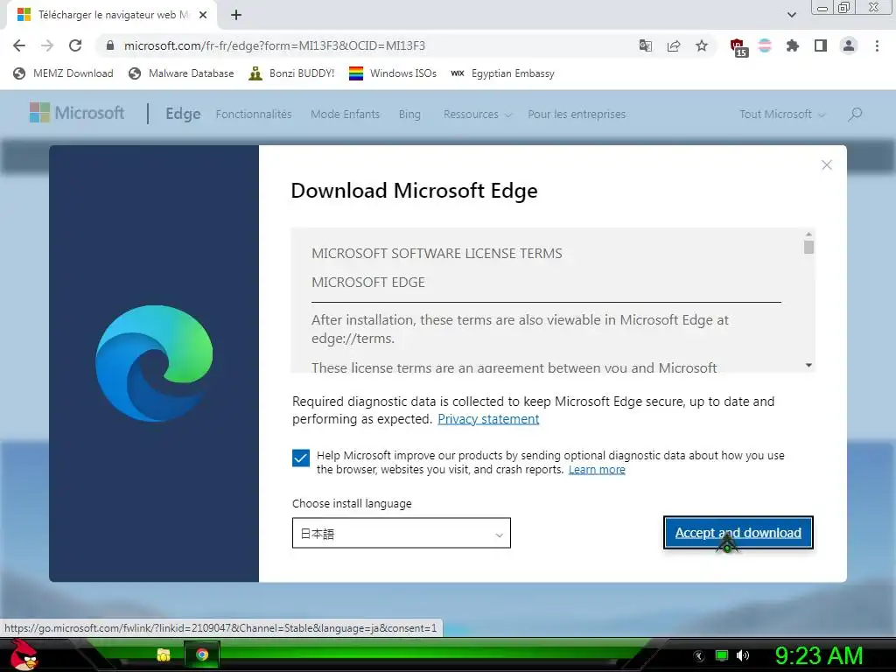The image size is (896, 672).
Task: Click the Edge logo in dialog
Action: coord(154,363)
